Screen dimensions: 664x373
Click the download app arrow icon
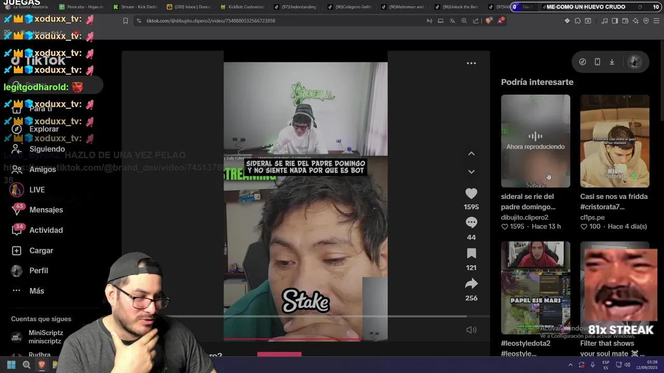pyautogui.click(x=612, y=62)
